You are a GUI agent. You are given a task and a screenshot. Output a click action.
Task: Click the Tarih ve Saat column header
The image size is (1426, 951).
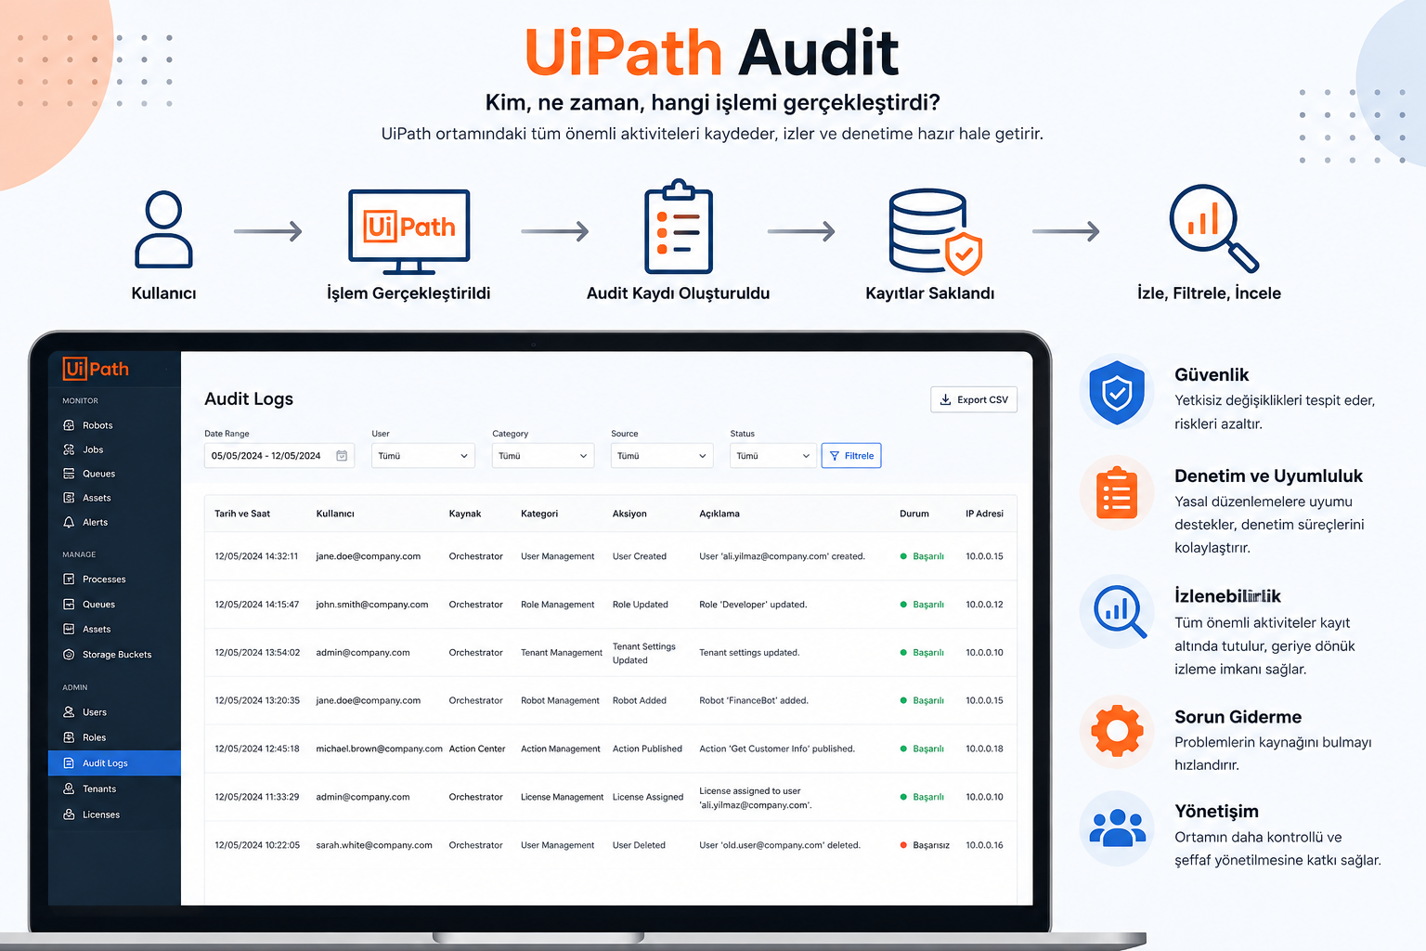[x=242, y=514]
